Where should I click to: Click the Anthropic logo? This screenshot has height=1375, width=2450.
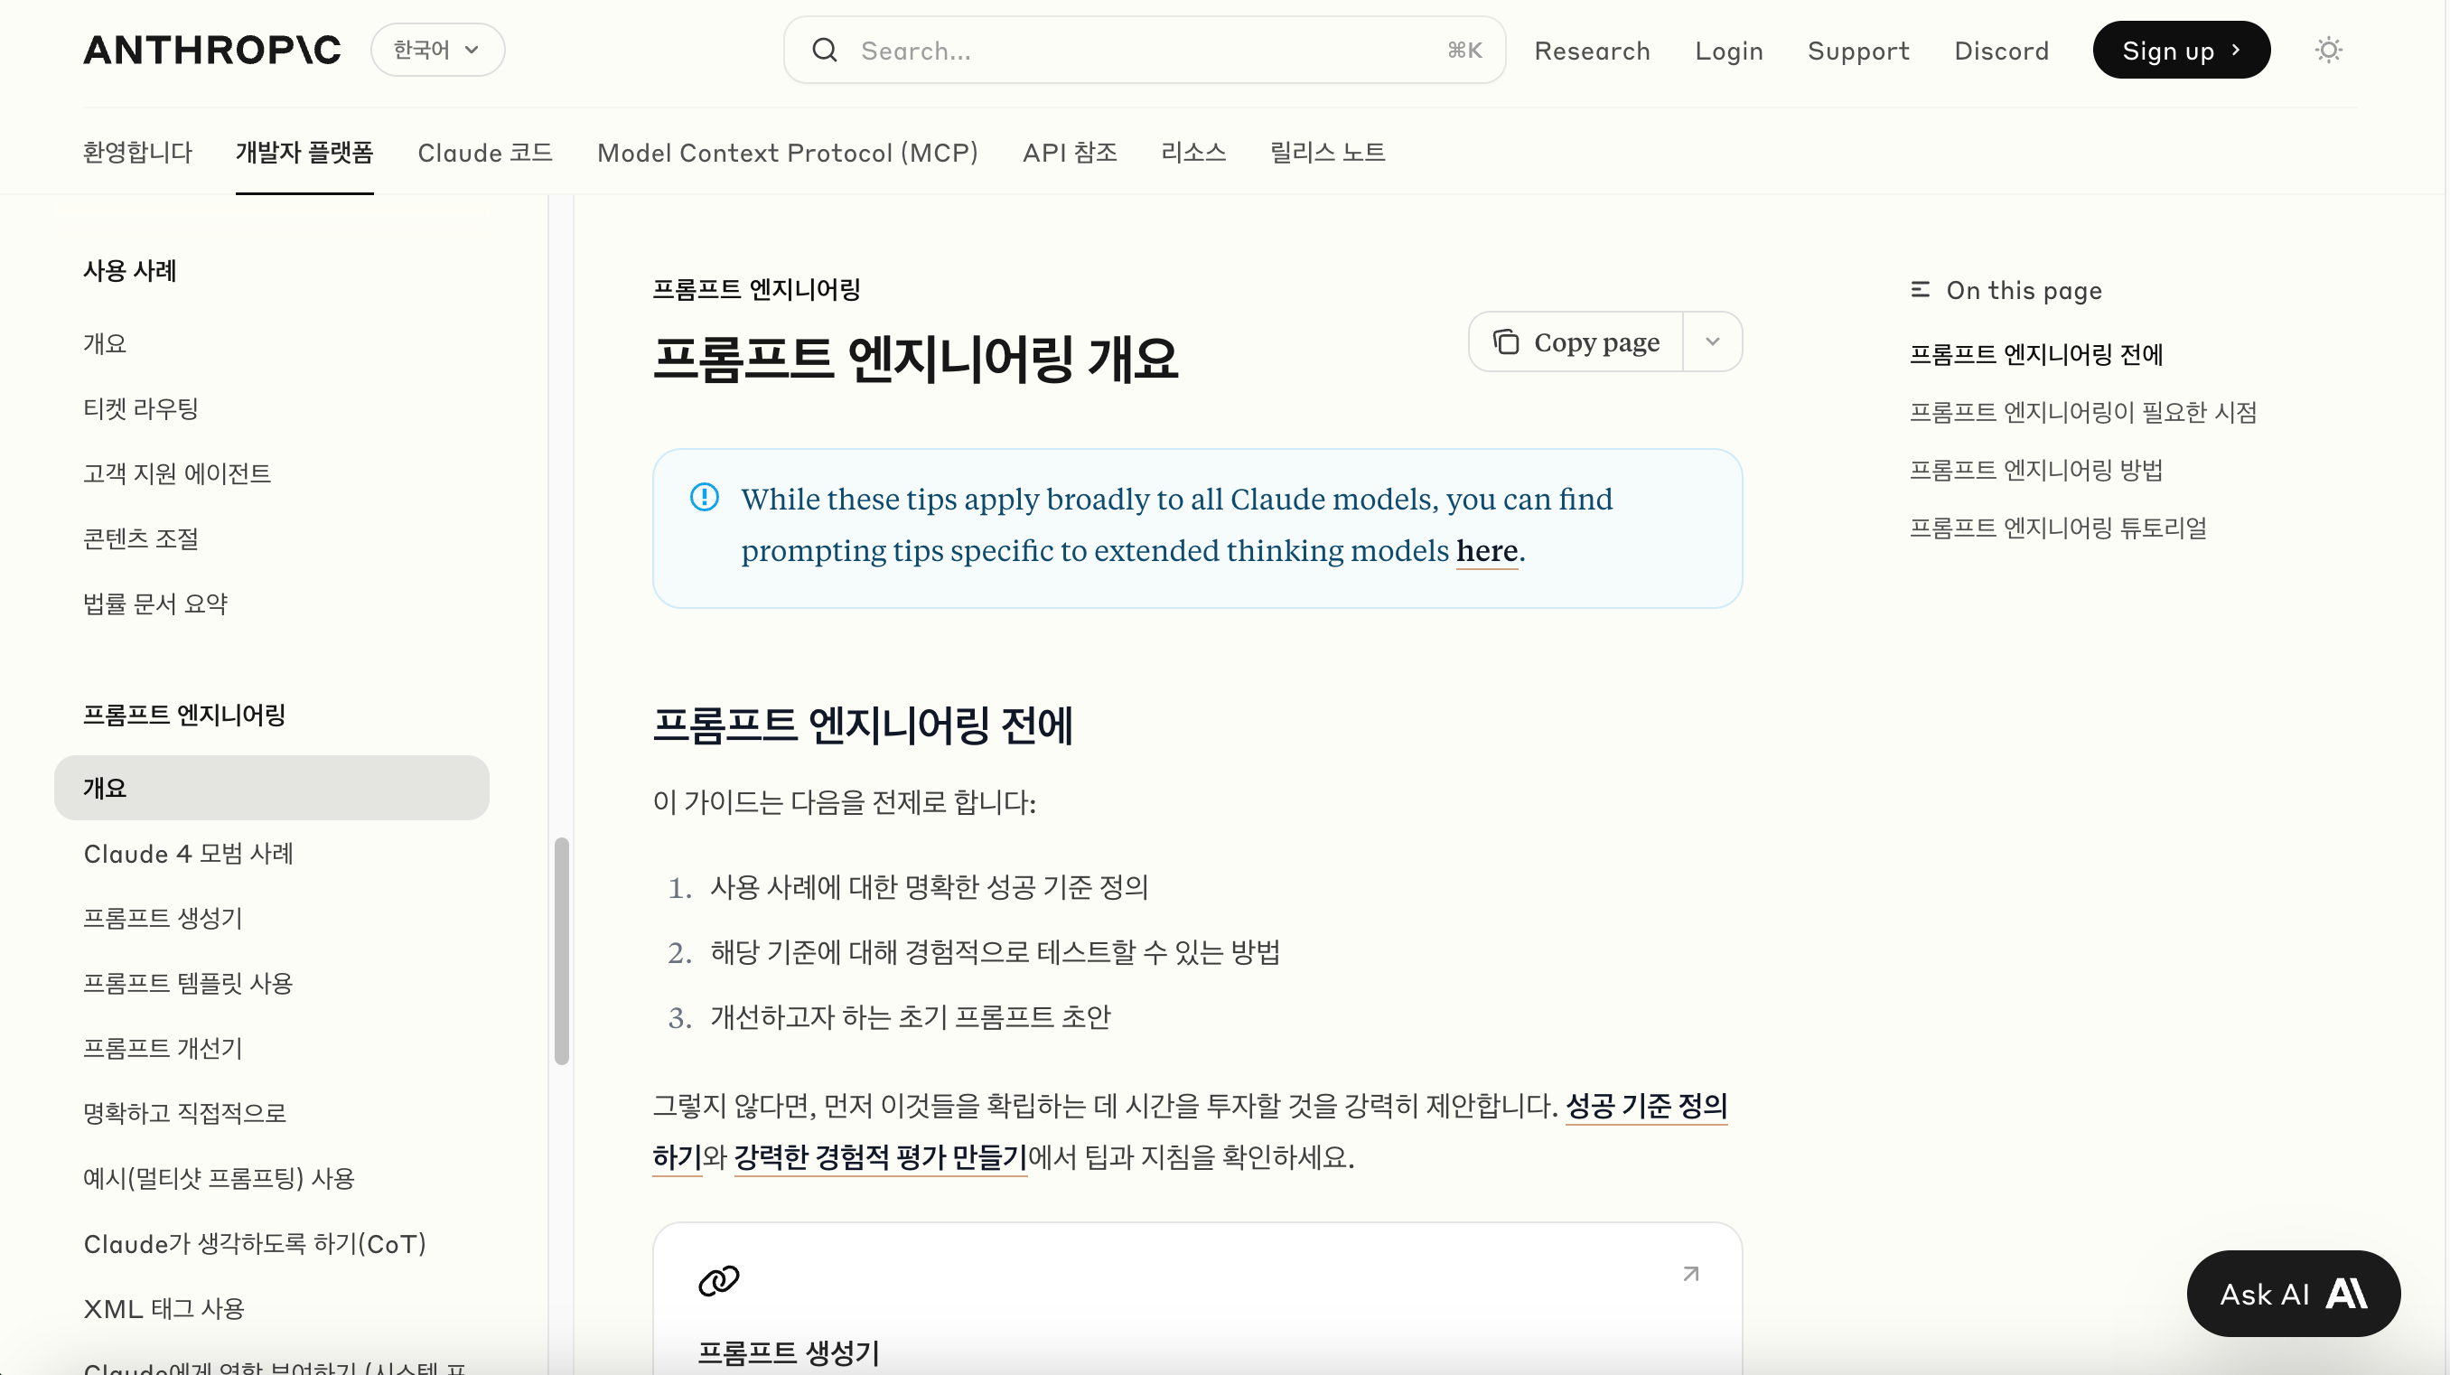[211, 50]
